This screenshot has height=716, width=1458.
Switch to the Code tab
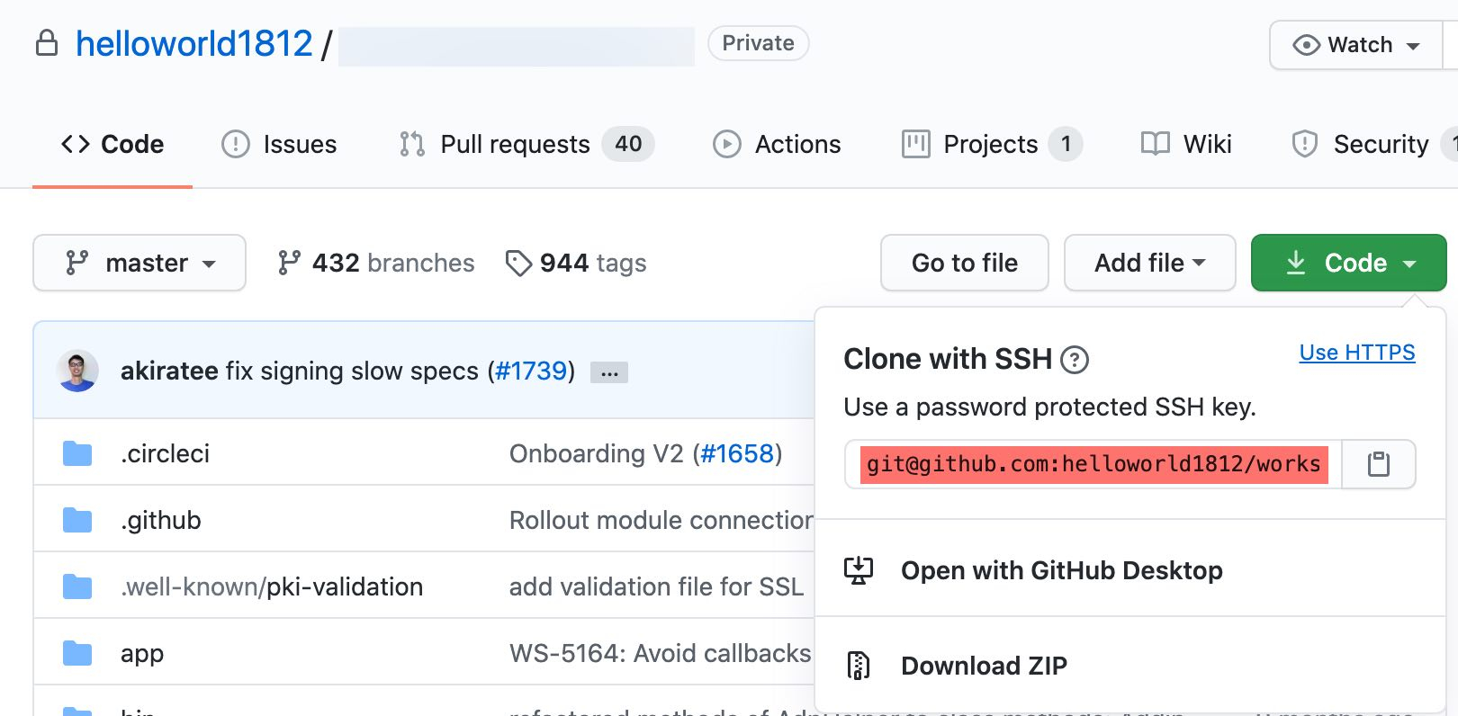point(112,144)
